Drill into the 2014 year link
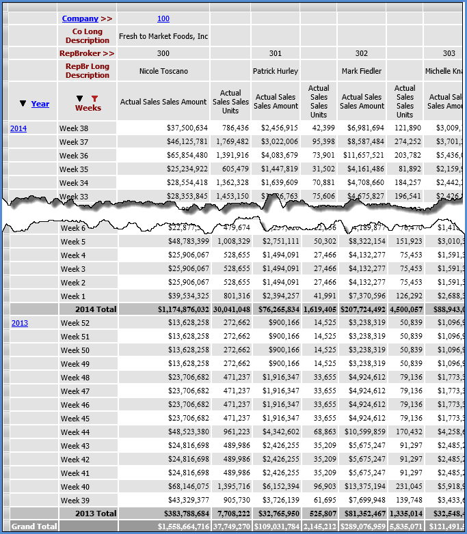Viewport: 467px width, 534px height. coord(18,128)
